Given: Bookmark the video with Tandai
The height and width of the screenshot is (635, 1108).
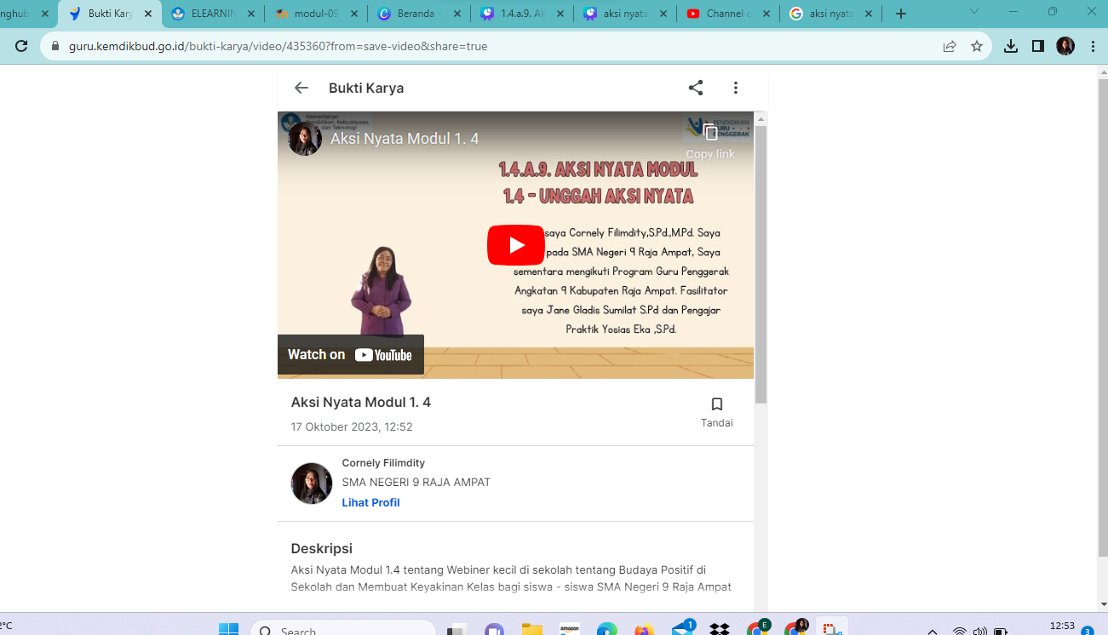Looking at the screenshot, I should [717, 412].
